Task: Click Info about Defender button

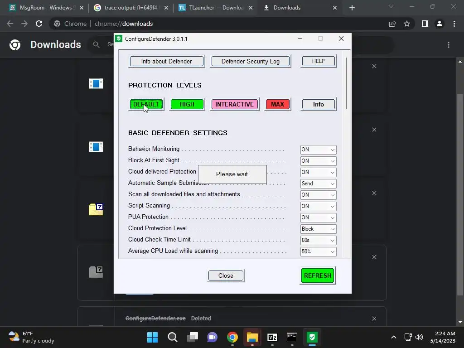Action: pyautogui.click(x=167, y=61)
